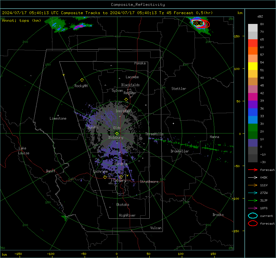This screenshot has width=276, height=258.
Task: Click the 'Annot: tops (km)' label
Action: 21,21
